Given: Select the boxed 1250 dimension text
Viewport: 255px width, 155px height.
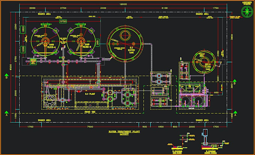Looking at the screenshot, I should tap(23, 50).
